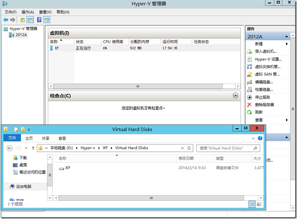Collapse the 检查点 section with round arrow
Screen dimensions: 297x219
(x=235, y=96)
